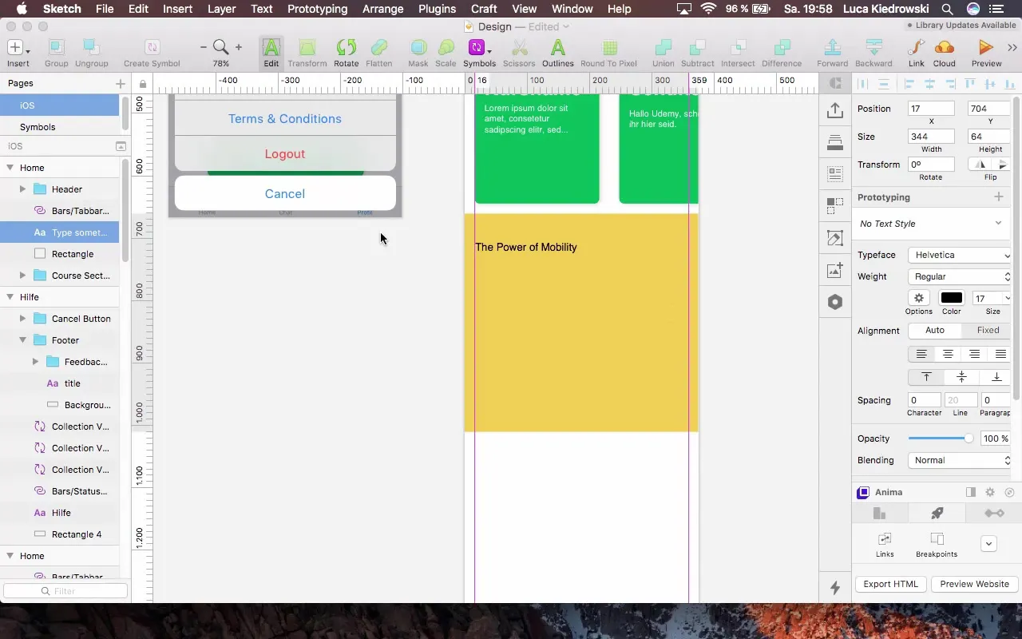Set alignment to Auto
Screen dimensions: 1022x639
click(x=935, y=330)
